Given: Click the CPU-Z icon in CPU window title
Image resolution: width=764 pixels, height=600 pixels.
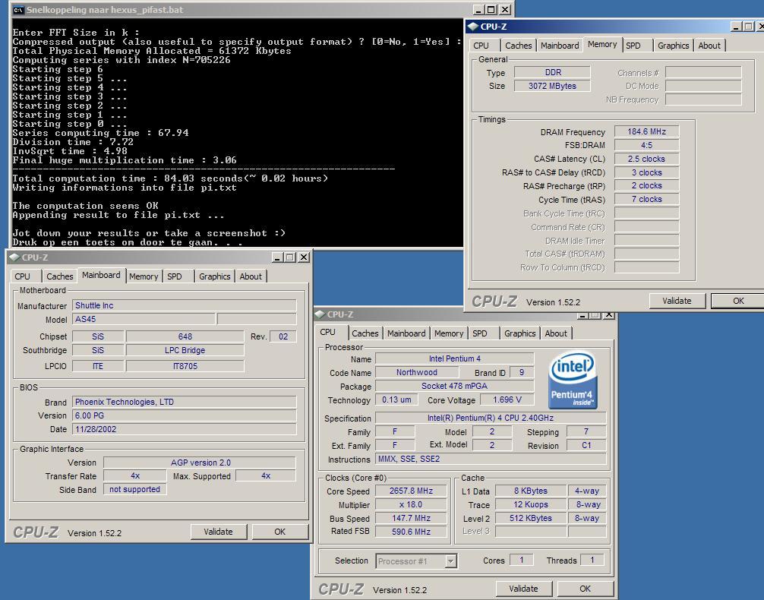Looking at the screenshot, I should (320, 314).
